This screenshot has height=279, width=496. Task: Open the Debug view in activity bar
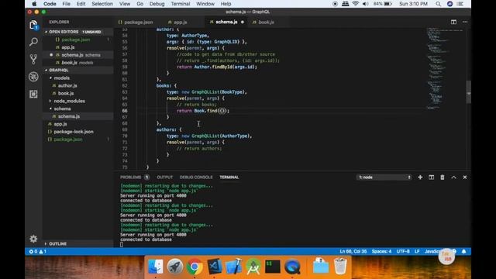point(33,77)
